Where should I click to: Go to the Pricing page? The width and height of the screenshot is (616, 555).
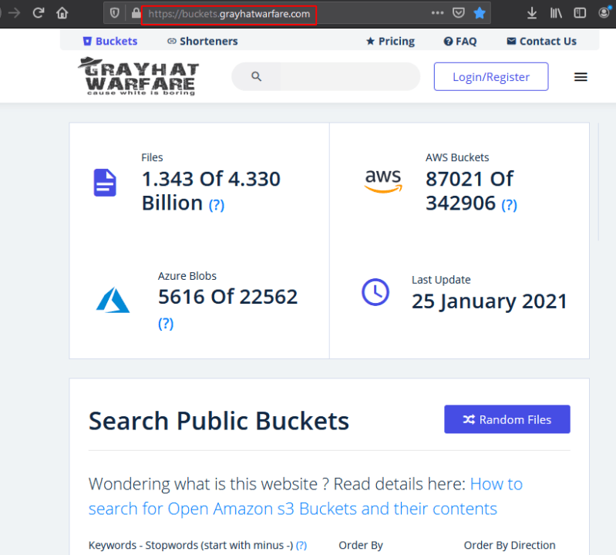391,42
